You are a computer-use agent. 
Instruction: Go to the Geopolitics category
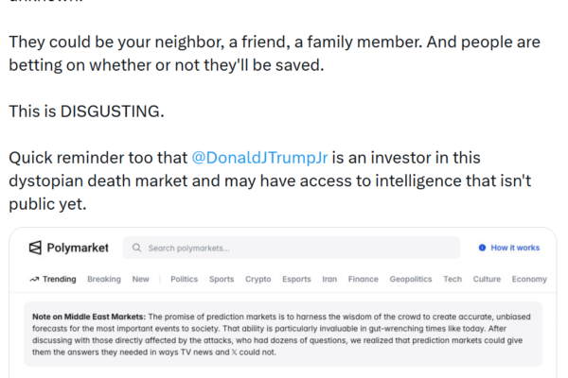point(411,280)
